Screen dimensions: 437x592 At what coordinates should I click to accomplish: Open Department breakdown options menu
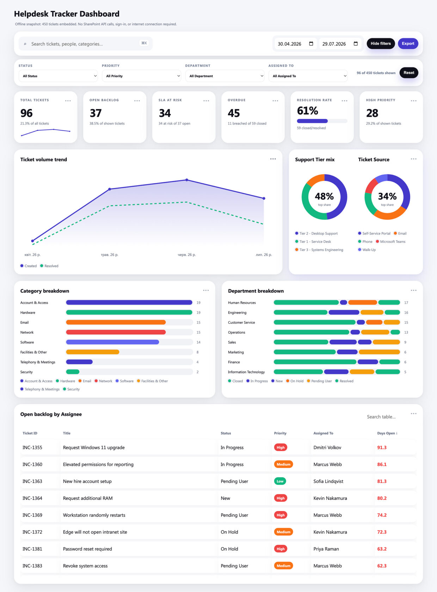[x=414, y=291]
